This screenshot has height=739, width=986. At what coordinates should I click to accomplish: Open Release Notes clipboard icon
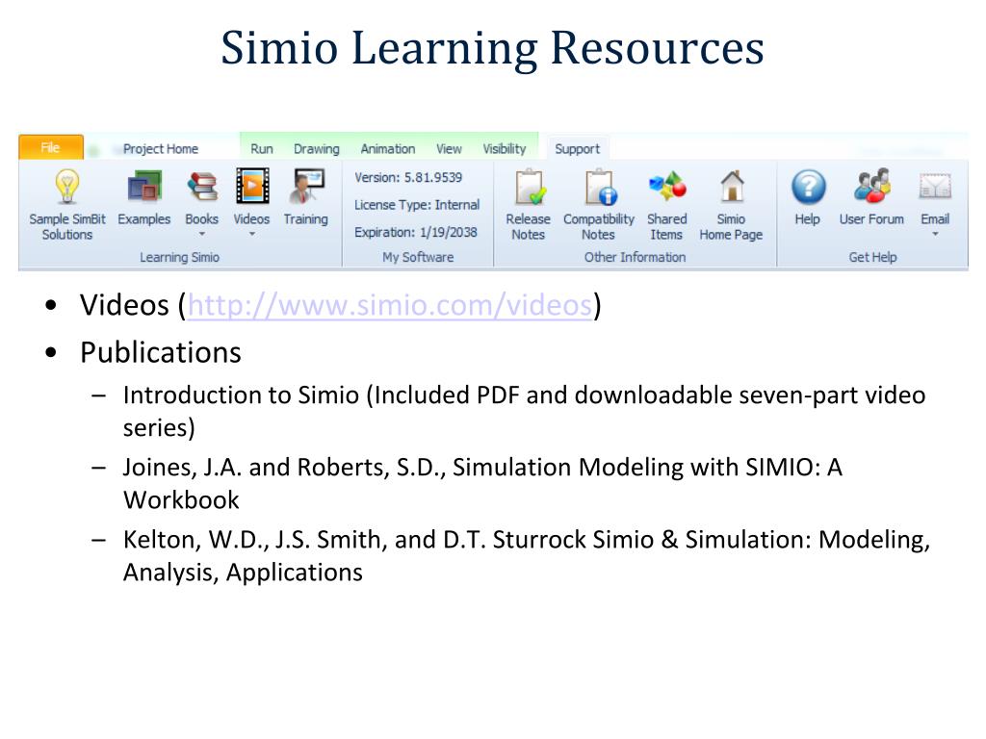click(529, 187)
